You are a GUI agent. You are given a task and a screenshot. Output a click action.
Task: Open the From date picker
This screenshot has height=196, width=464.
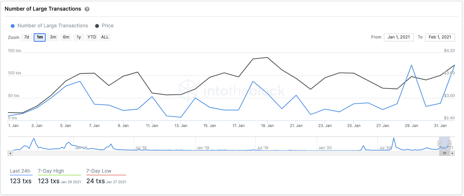pos(399,37)
